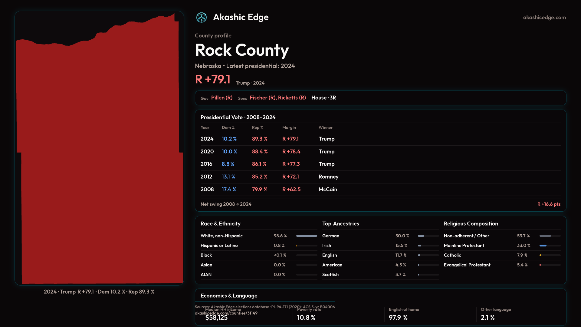Click the map caption with 2024 results
The height and width of the screenshot is (327, 581).
[x=99, y=292]
